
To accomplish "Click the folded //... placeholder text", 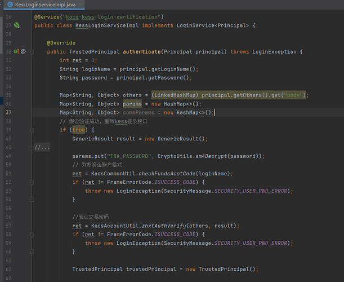I will pyautogui.click(x=43, y=148).
